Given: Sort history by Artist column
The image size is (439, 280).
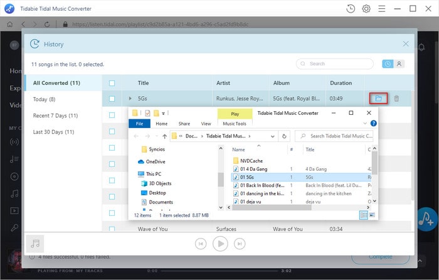Looking at the screenshot, I should [223, 83].
